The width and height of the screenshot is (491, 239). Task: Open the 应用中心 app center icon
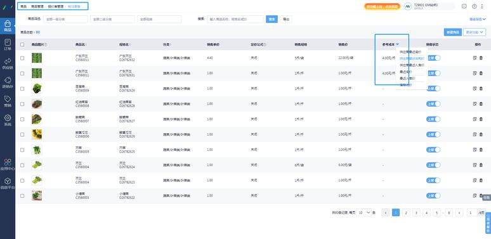8,164
